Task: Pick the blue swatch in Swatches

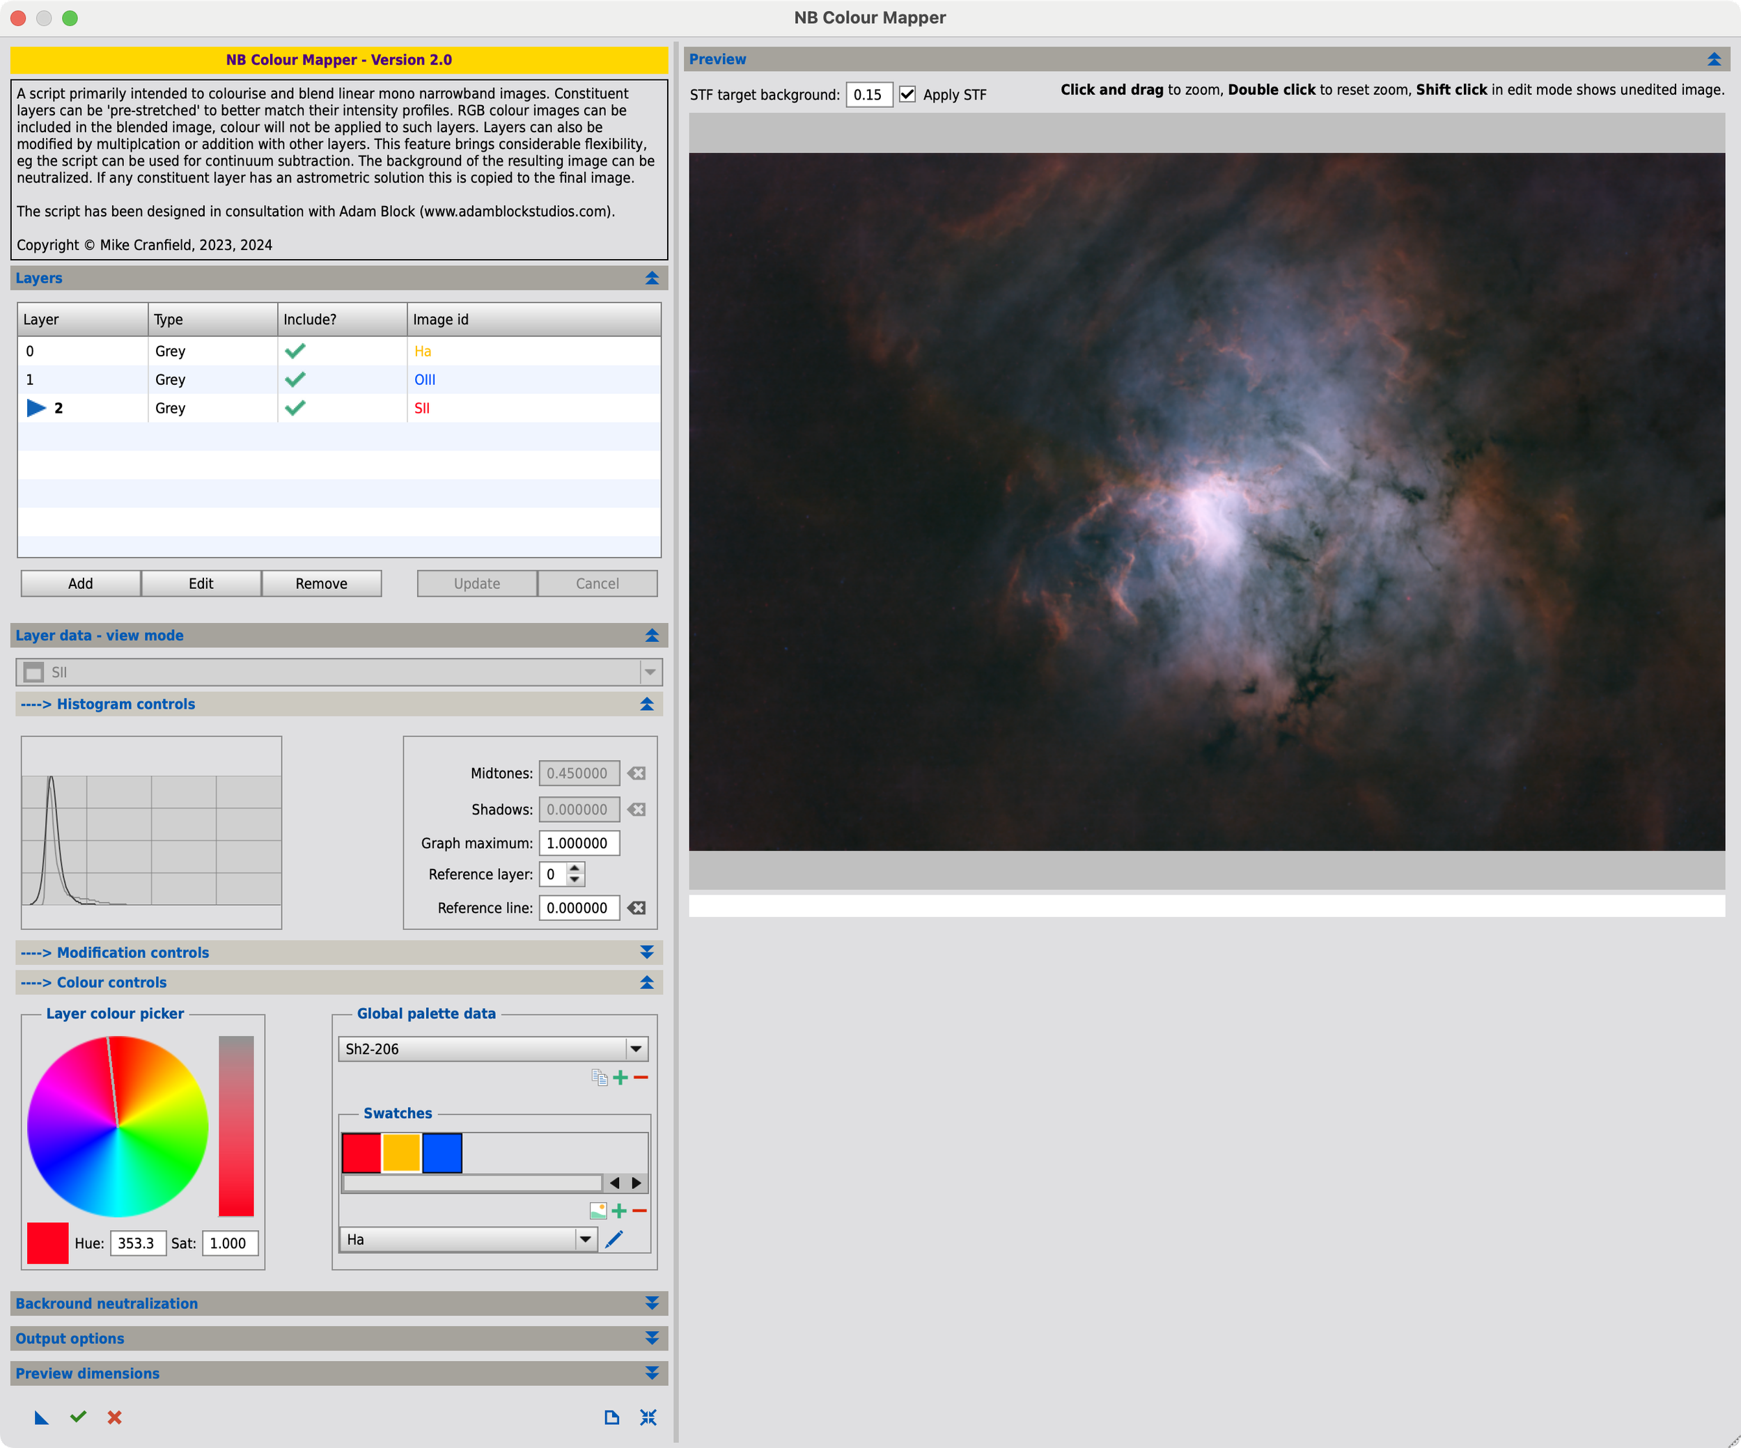Action: click(442, 1153)
